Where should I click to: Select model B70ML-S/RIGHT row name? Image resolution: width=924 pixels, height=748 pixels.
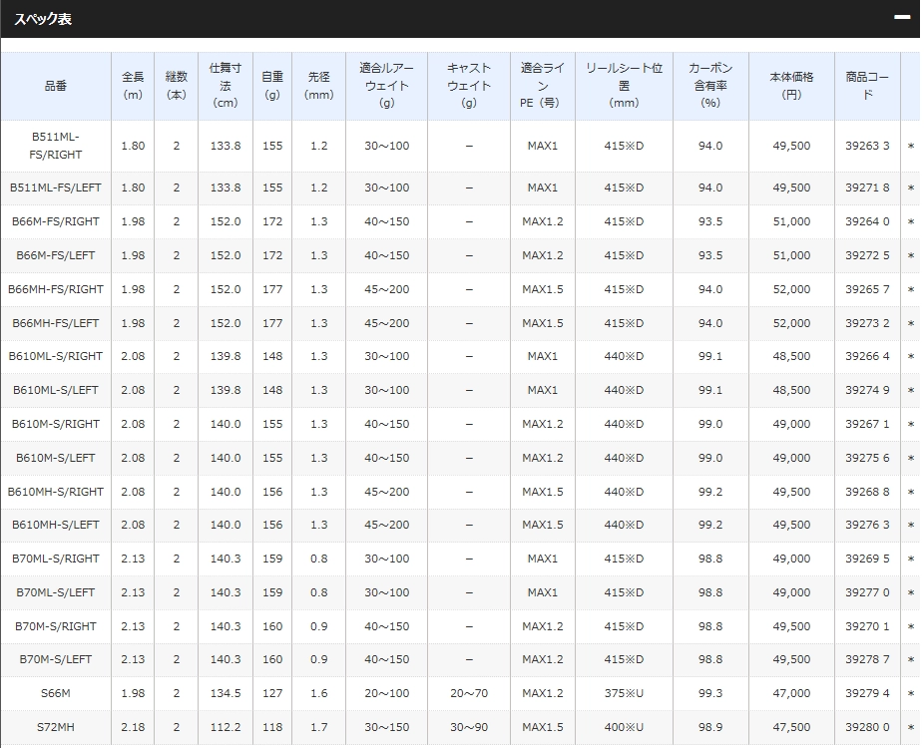click(56, 559)
